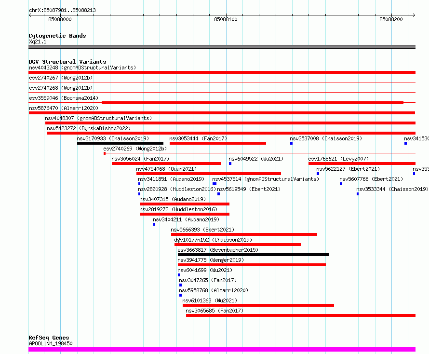Click blue marker under nsv3411851 (Audano2019)
Image resolution: width=429 pixels, height=354 pixels.
pos(139,184)
